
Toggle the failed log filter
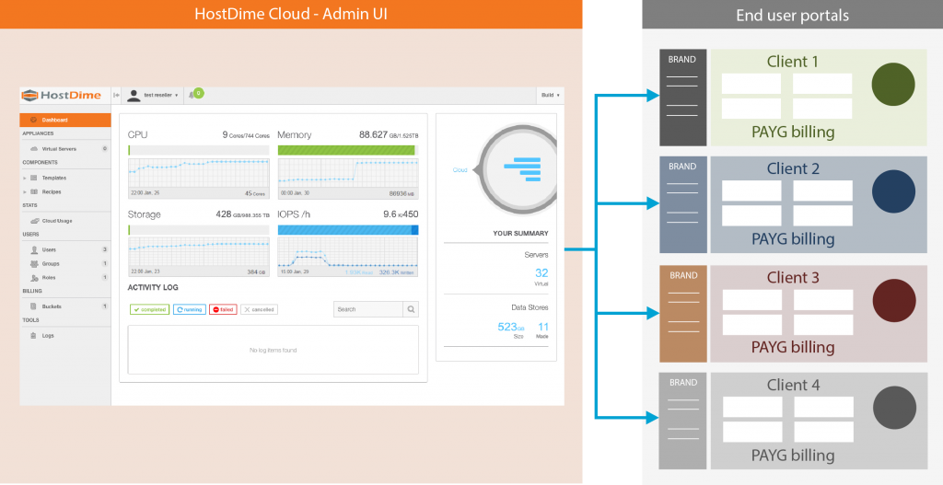click(x=223, y=309)
